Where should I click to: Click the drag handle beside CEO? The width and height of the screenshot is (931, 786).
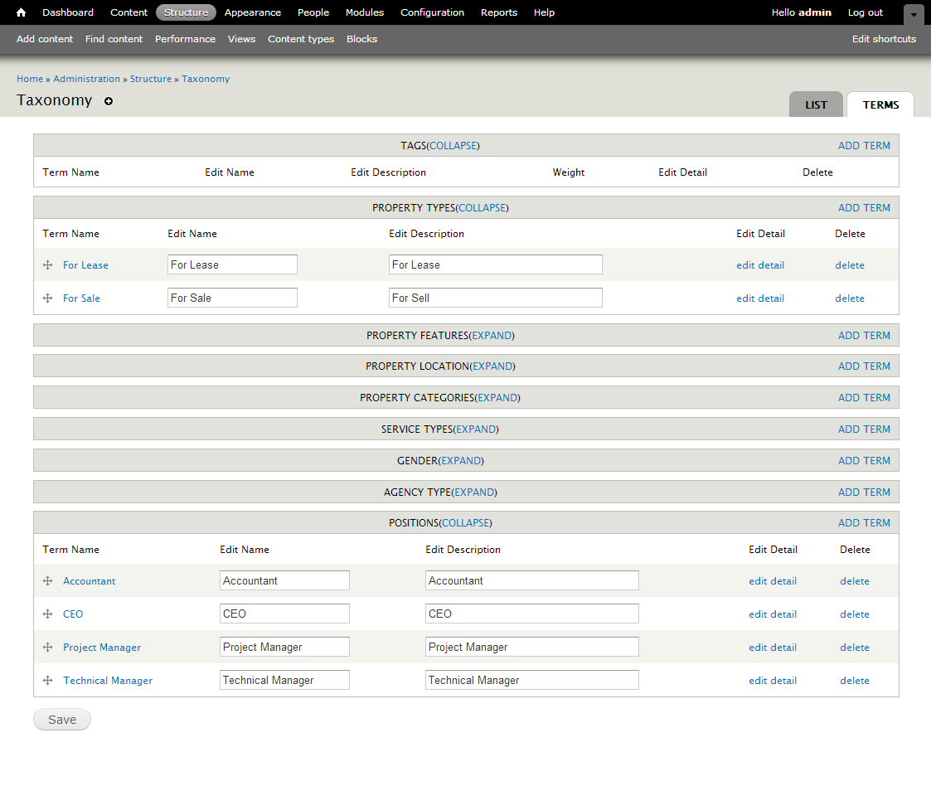click(47, 614)
